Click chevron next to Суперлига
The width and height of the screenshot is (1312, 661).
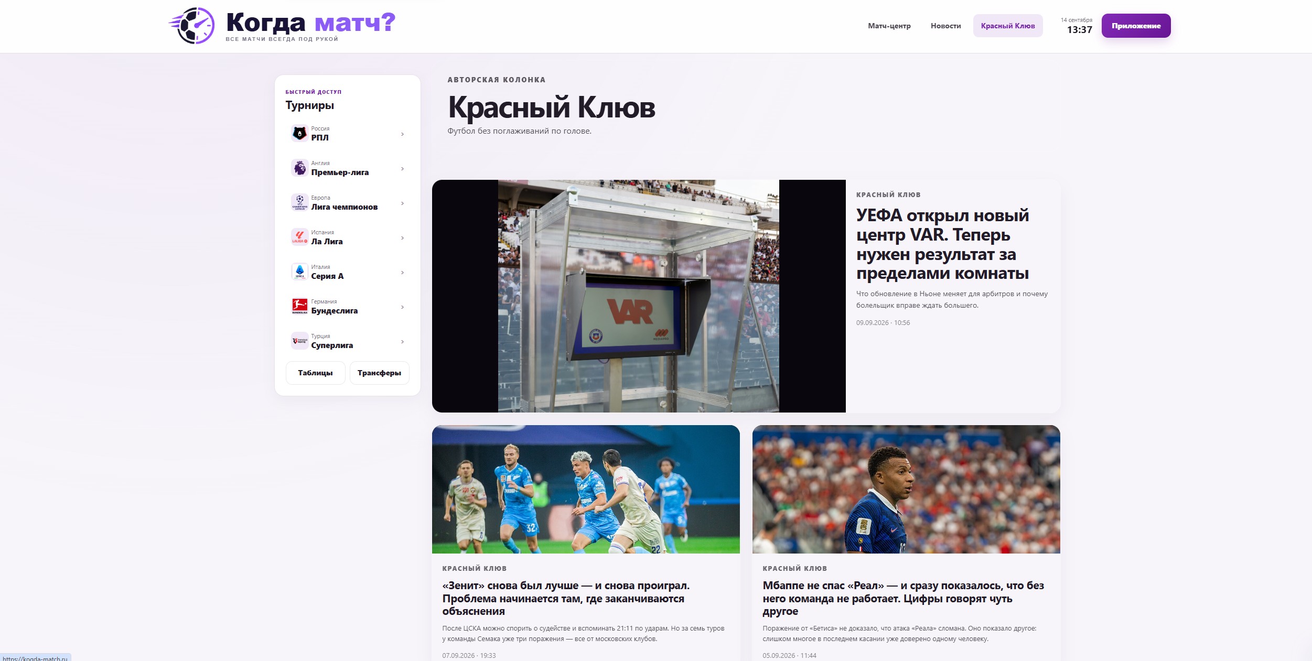click(402, 342)
